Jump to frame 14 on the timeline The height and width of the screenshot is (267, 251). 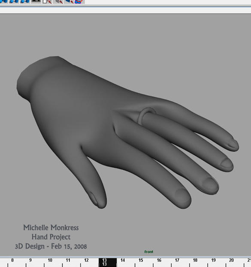[x=123, y=260]
